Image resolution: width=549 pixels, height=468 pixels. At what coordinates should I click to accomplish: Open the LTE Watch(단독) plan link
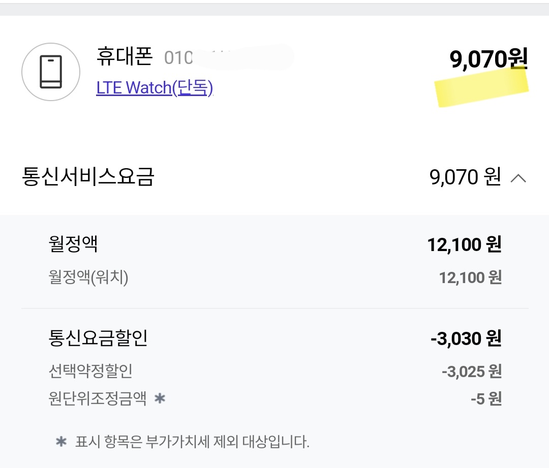point(155,87)
